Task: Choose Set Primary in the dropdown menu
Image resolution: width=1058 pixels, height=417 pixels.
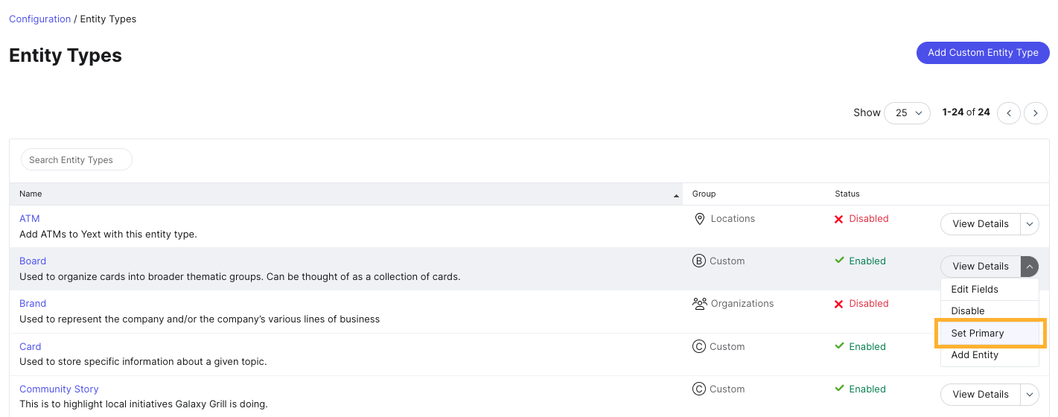Action: [x=978, y=334]
